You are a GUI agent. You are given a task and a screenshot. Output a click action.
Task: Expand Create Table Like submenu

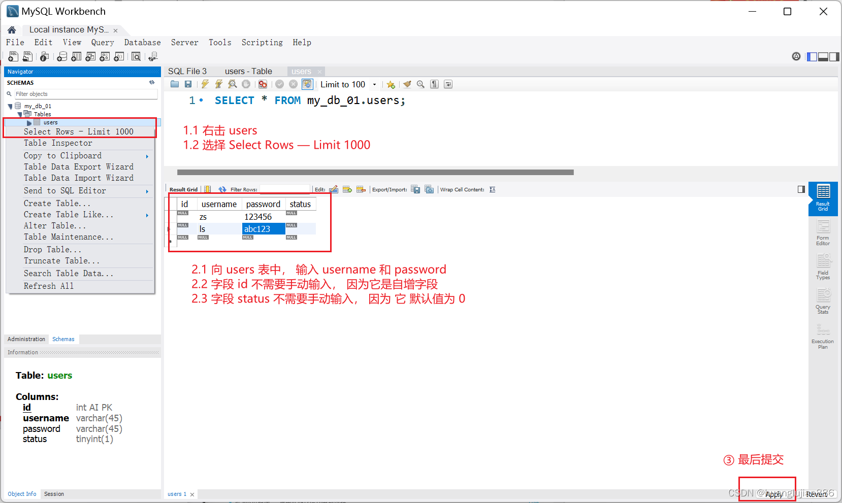coord(147,215)
